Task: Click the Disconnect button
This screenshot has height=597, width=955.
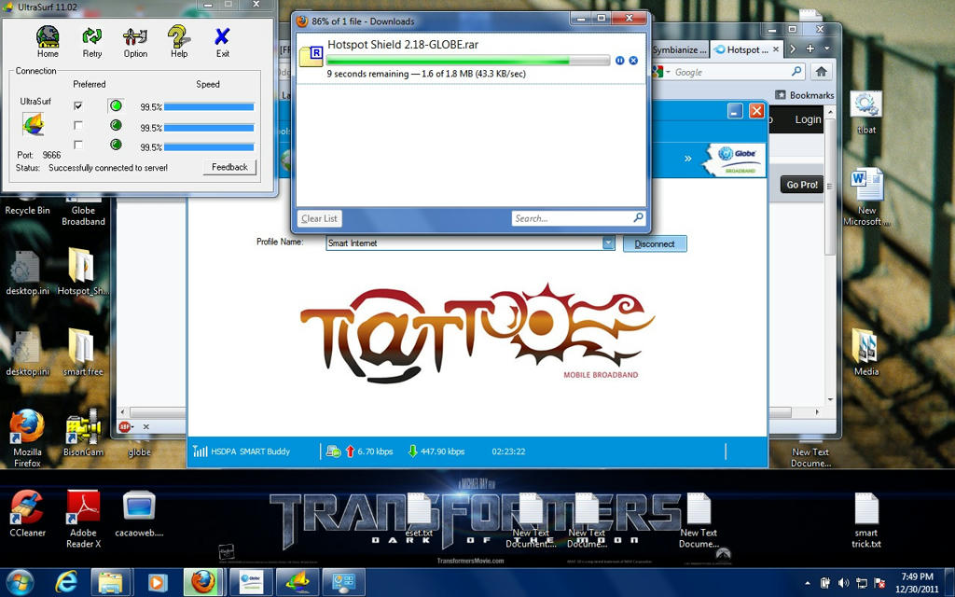Action: (x=655, y=243)
